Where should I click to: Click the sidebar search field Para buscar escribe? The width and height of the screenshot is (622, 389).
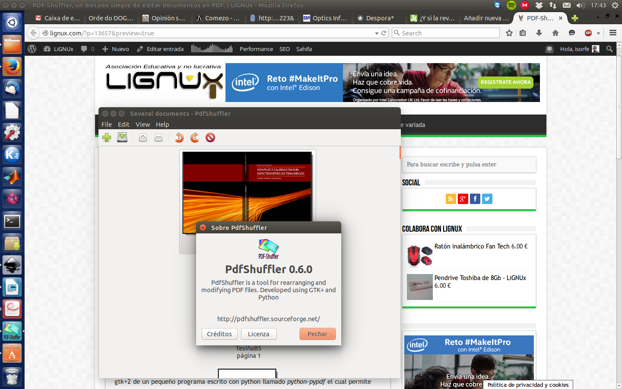coord(469,164)
